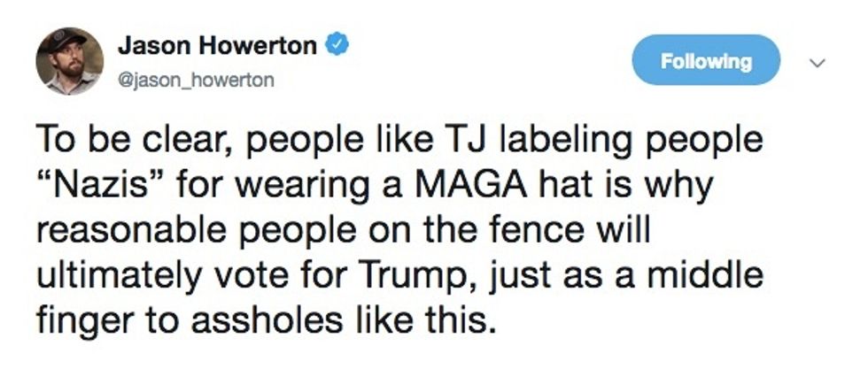Open Jason Howerton's profile picture
The width and height of the screenshot is (868, 369).
(70, 61)
